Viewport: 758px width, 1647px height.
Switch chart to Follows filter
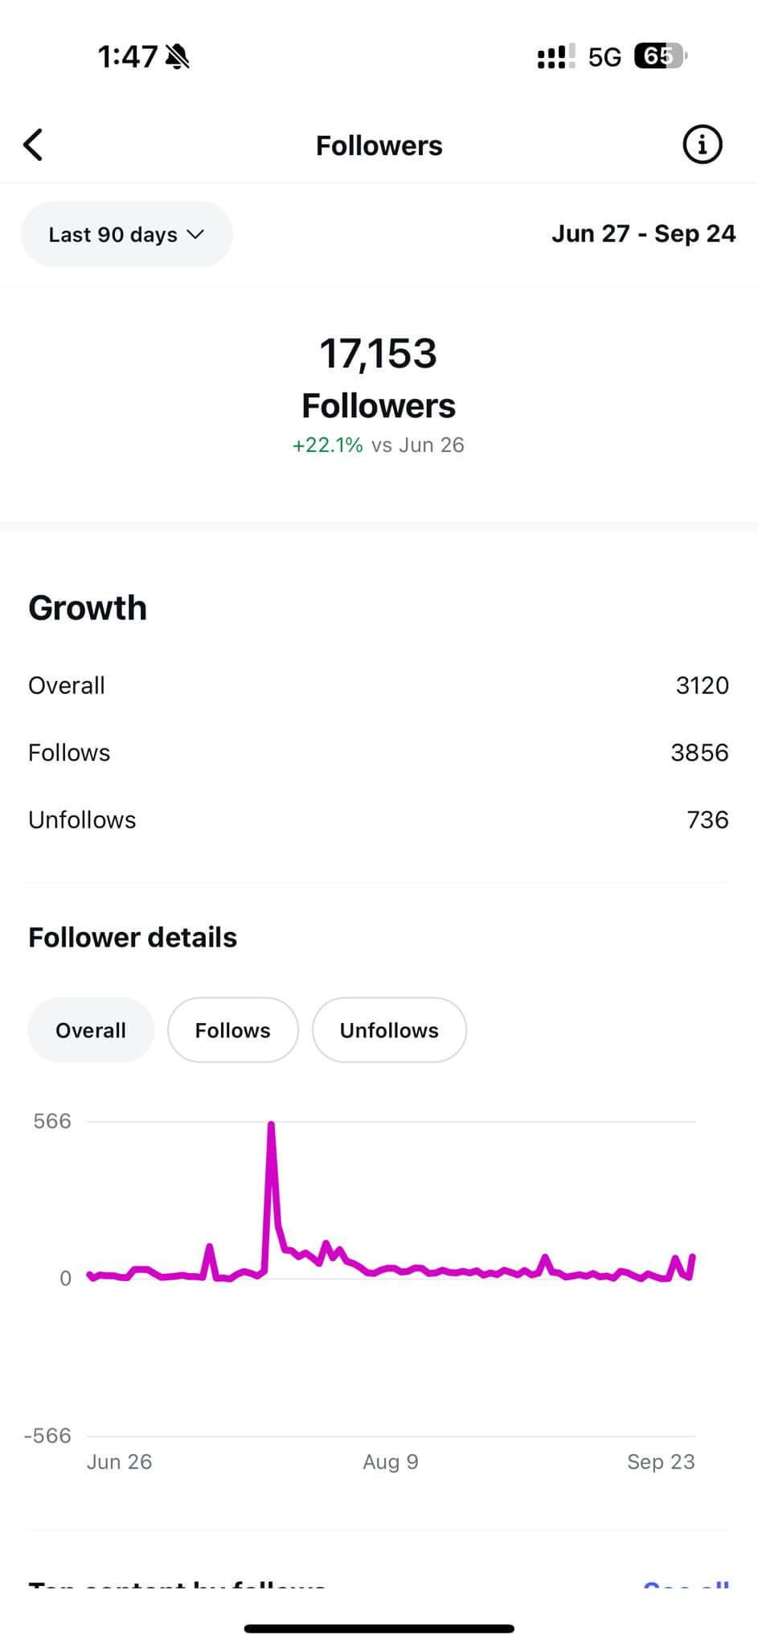point(233,1030)
